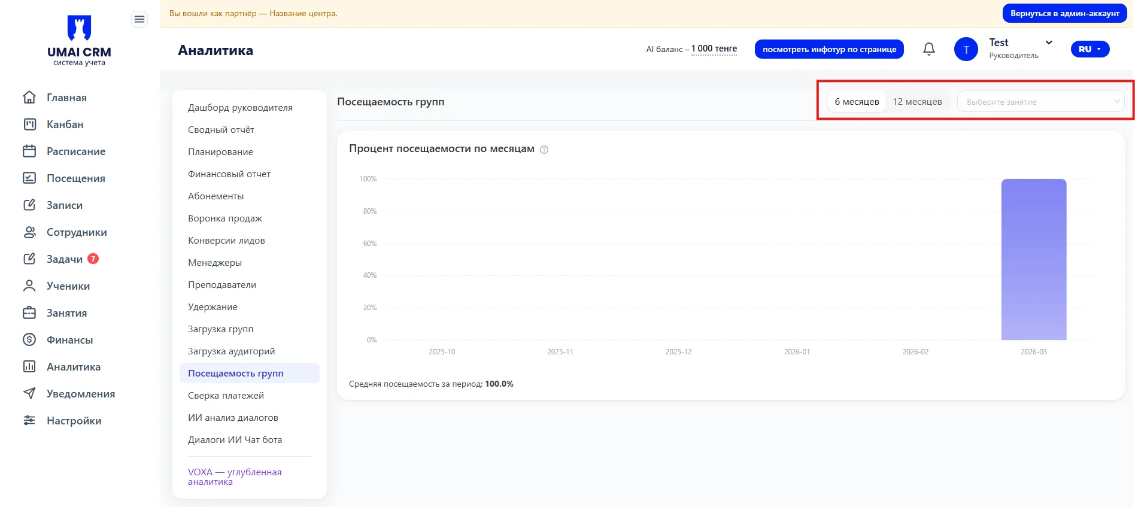Click the 2026-01 axis label
Viewport: 1135px width, 507px height.
[797, 352]
